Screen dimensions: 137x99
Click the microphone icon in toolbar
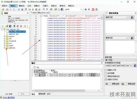pos(89,9)
